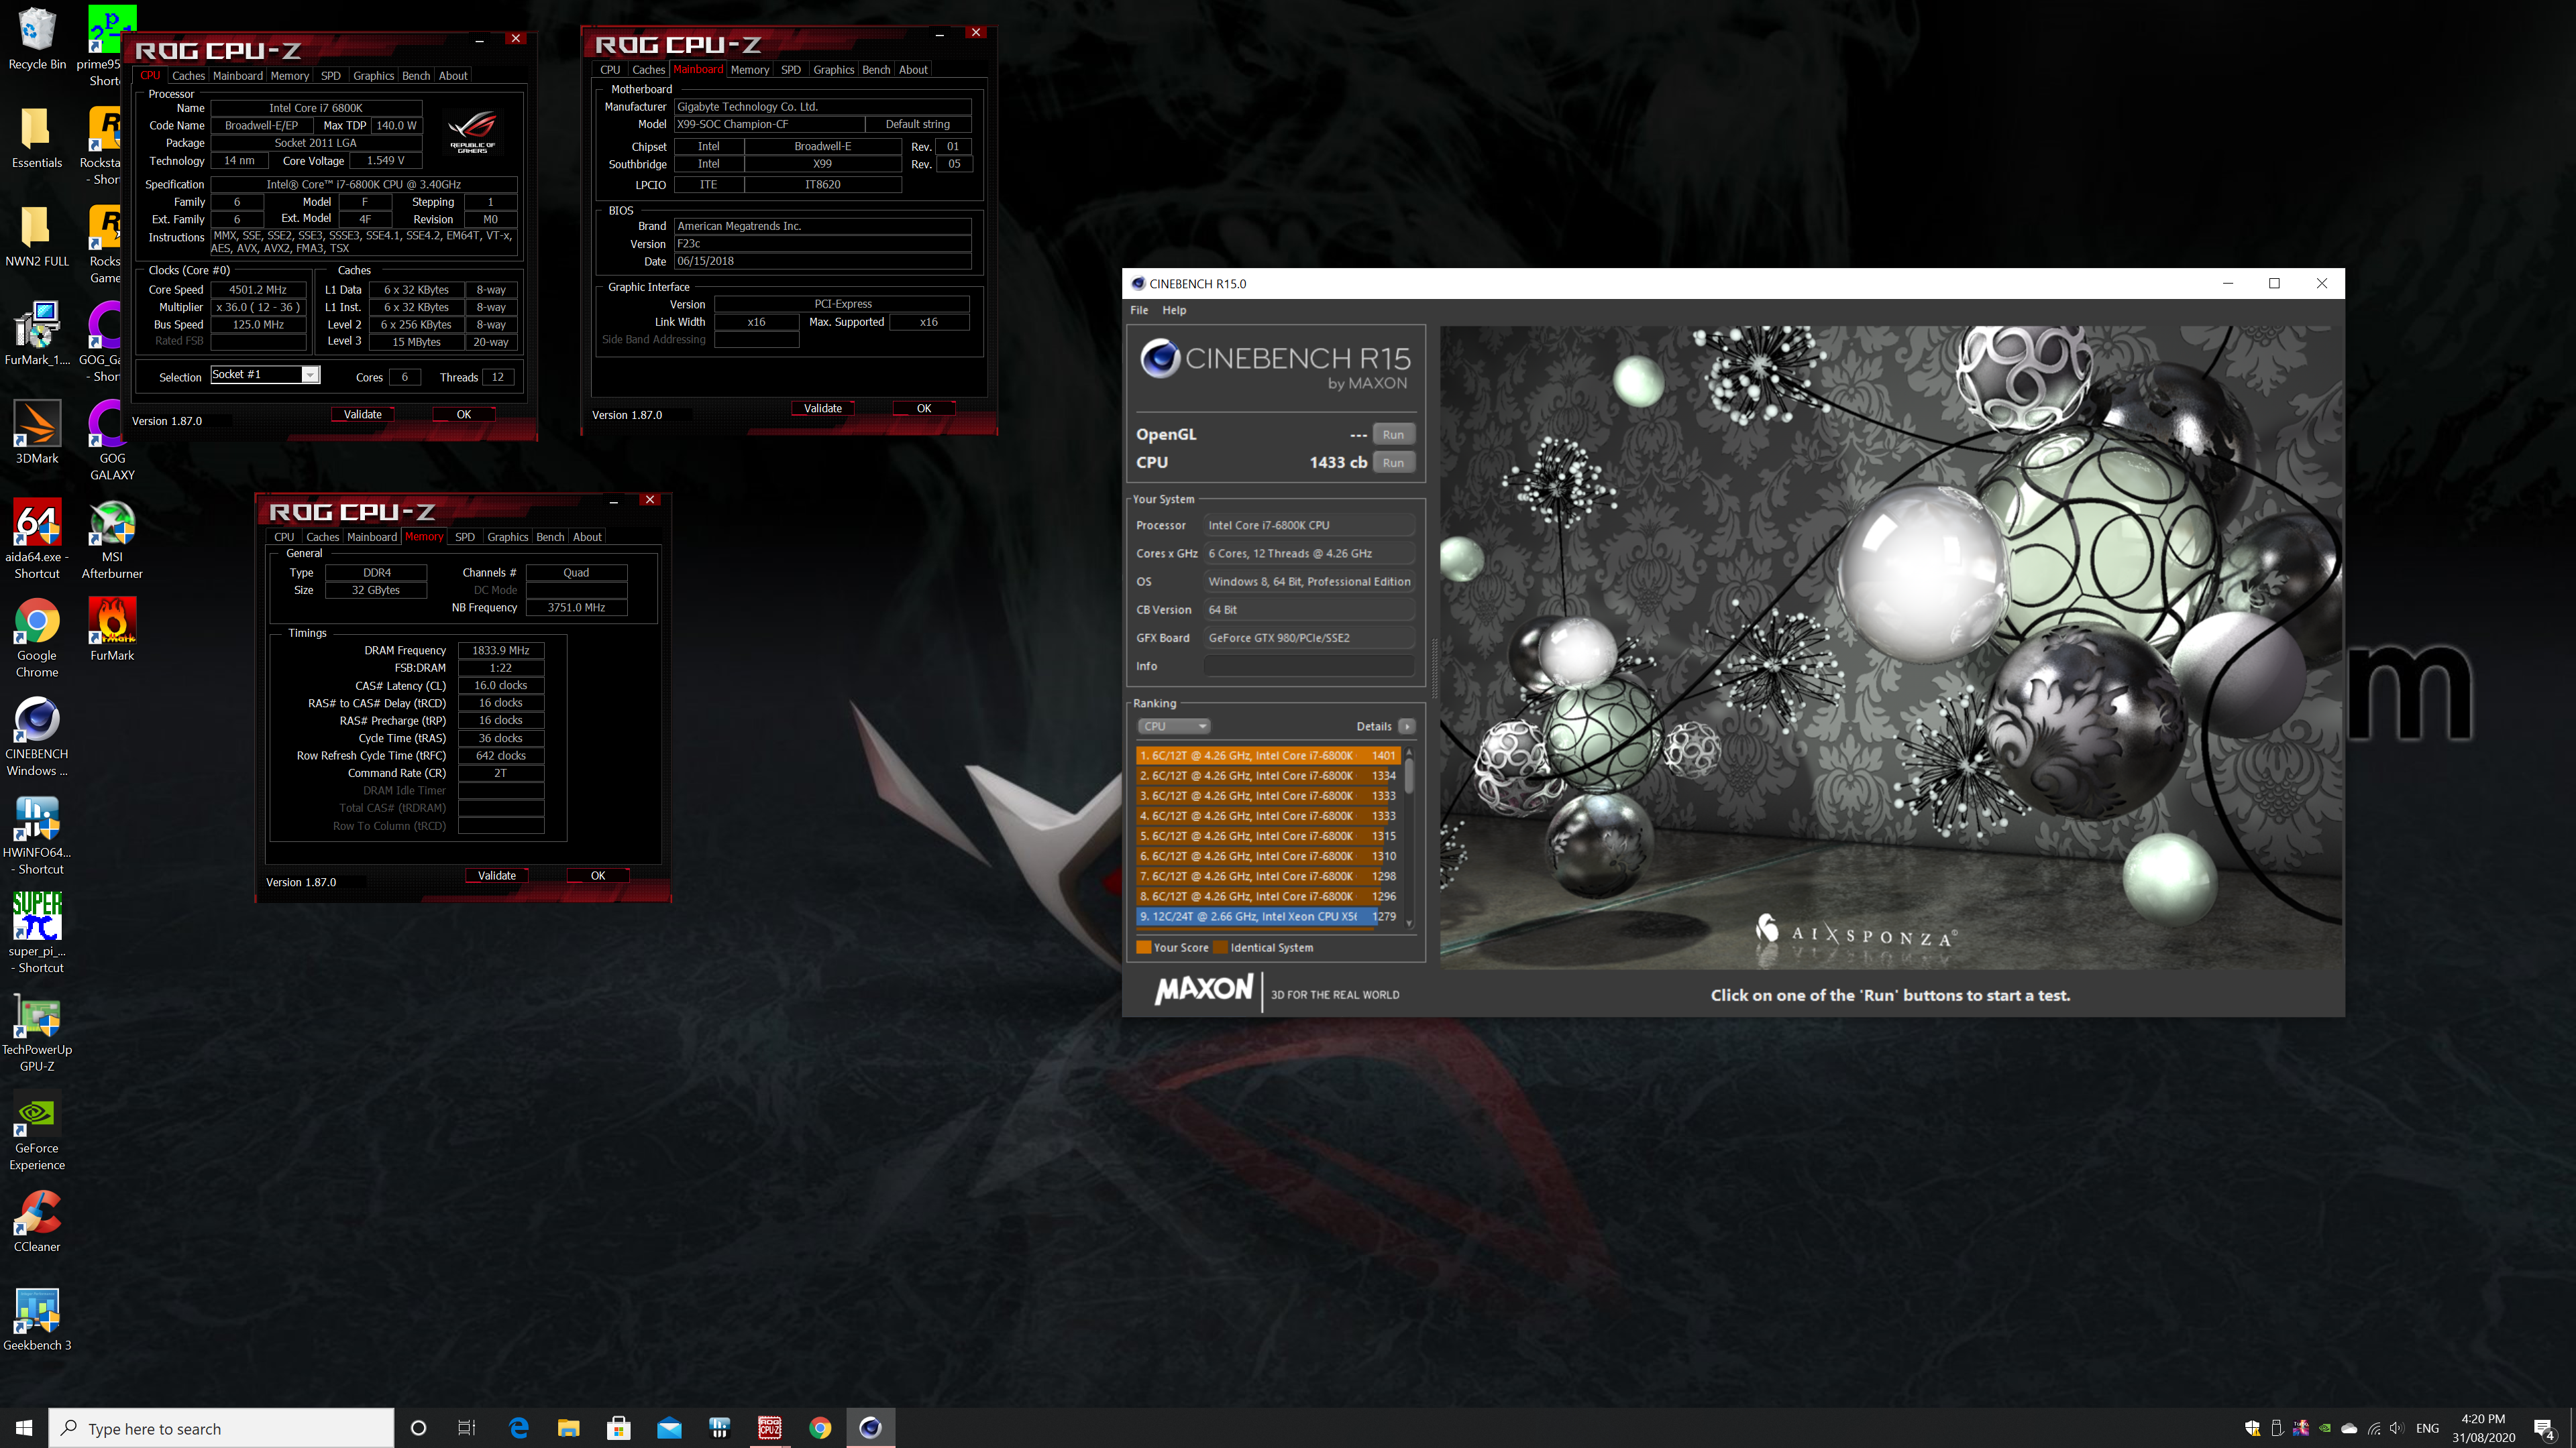Open Microsoft Store from taskbar
Viewport: 2576px width, 1448px height.
click(619, 1428)
